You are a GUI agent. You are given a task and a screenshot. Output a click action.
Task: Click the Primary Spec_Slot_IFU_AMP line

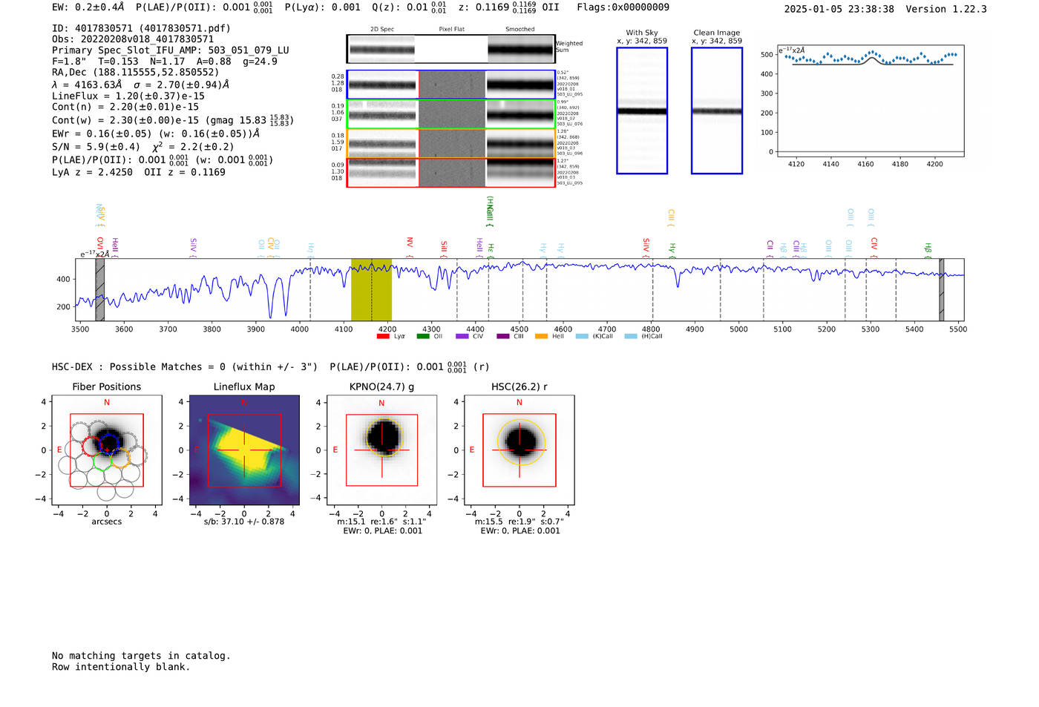point(171,50)
